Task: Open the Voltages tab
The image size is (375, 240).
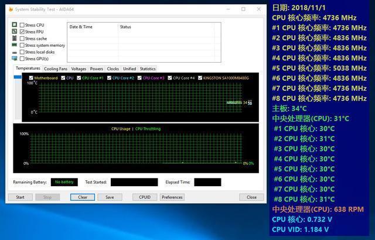Action: click(79, 68)
